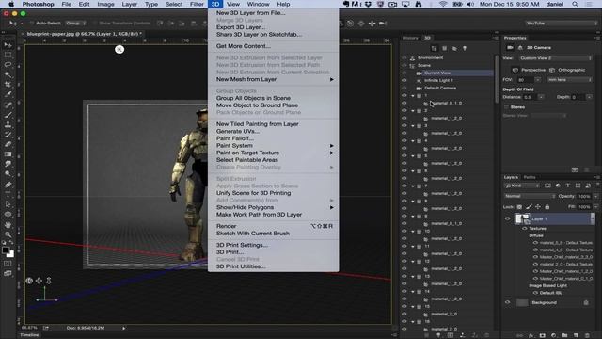Select the Clone Stamp tool
The image size is (602, 339).
[8, 124]
